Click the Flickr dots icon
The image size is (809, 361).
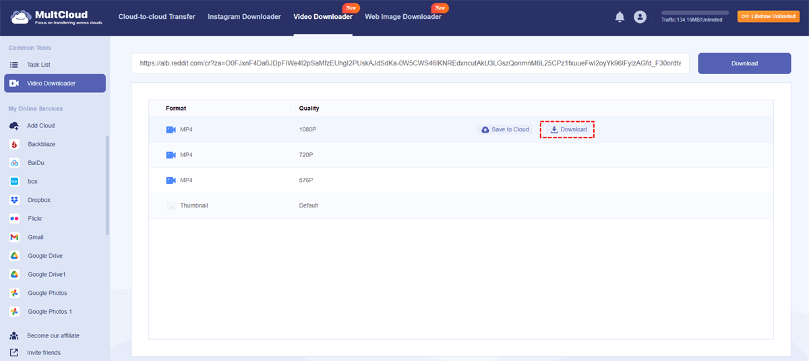tap(13, 219)
